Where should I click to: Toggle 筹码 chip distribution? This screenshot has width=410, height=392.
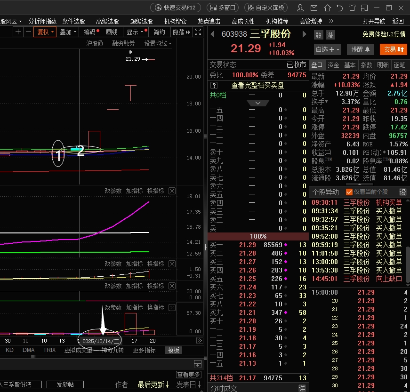pyautogui.click(x=90, y=32)
